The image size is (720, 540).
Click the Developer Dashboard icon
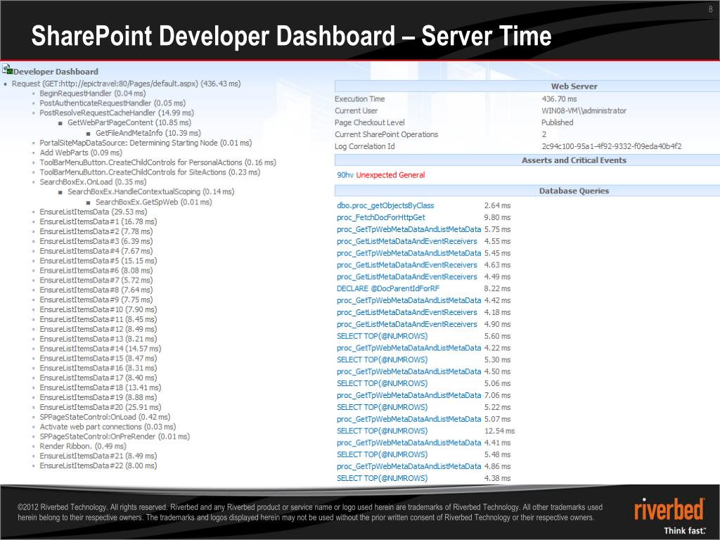[7, 70]
